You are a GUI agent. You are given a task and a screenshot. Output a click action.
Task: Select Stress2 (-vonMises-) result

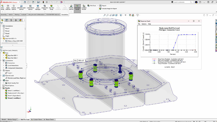(14, 98)
